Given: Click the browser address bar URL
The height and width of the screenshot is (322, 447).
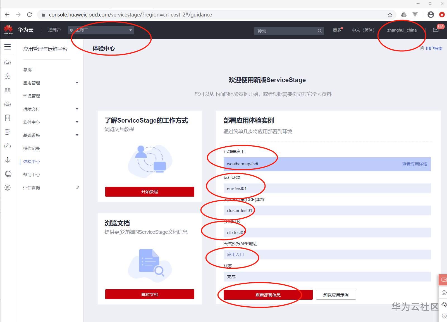Looking at the screenshot, I should pyautogui.click(x=130, y=15).
